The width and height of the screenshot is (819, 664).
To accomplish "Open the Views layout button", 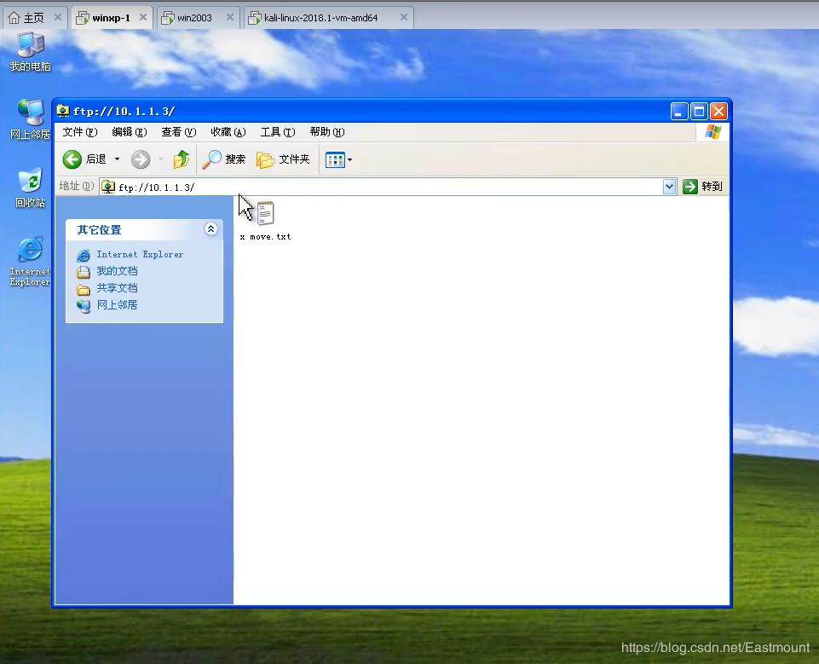I will pyautogui.click(x=335, y=160).
